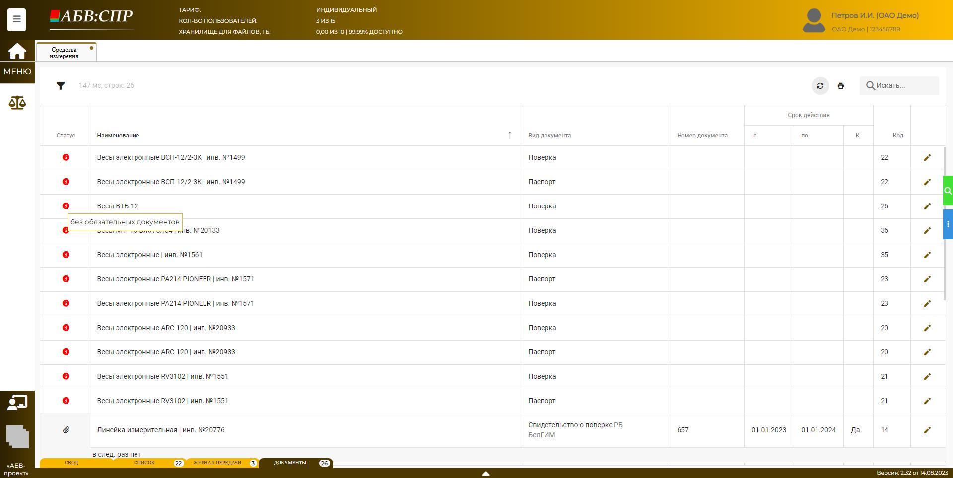The width and height of the screenshot is (953, 478).
Task: Select the Свод tab
Action: click(x=71, y=463)
